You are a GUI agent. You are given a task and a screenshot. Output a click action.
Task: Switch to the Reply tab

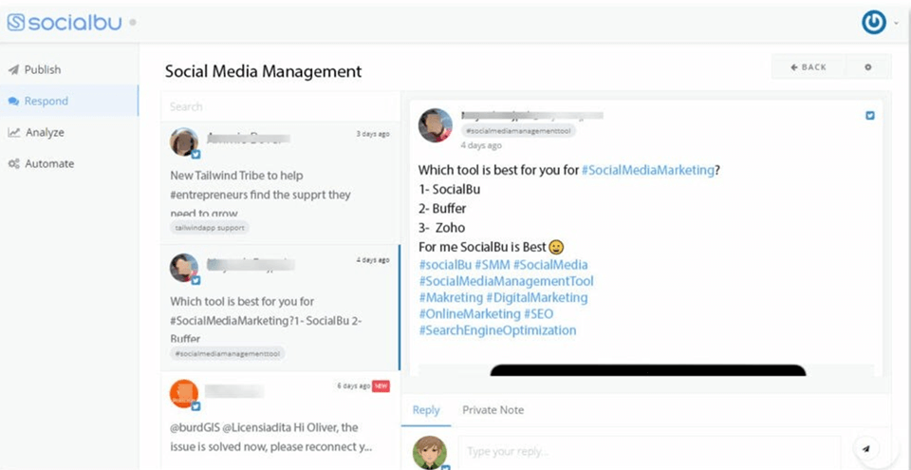tap(426, 410)
